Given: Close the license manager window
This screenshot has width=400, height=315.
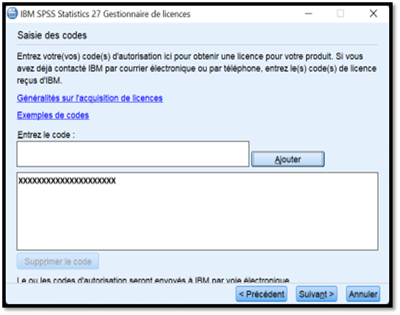Looking at the screenshot, I should 373,14.
